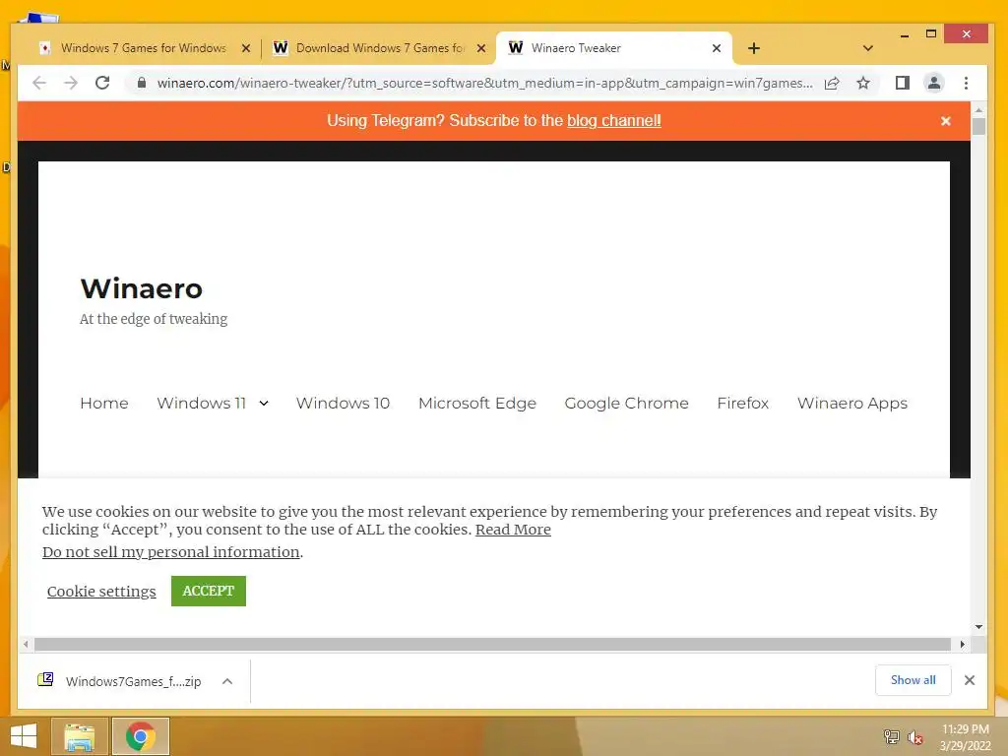This screenshot has height=756, width=1008.
Task: Open the Chrome profile avatar menu
Action: pyautogui.click(x=934, y=83)
